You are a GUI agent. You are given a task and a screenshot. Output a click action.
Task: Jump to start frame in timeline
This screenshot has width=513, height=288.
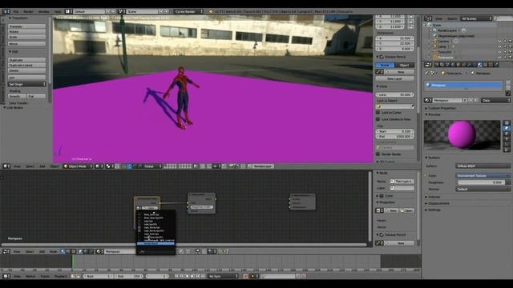coord(176,276)
